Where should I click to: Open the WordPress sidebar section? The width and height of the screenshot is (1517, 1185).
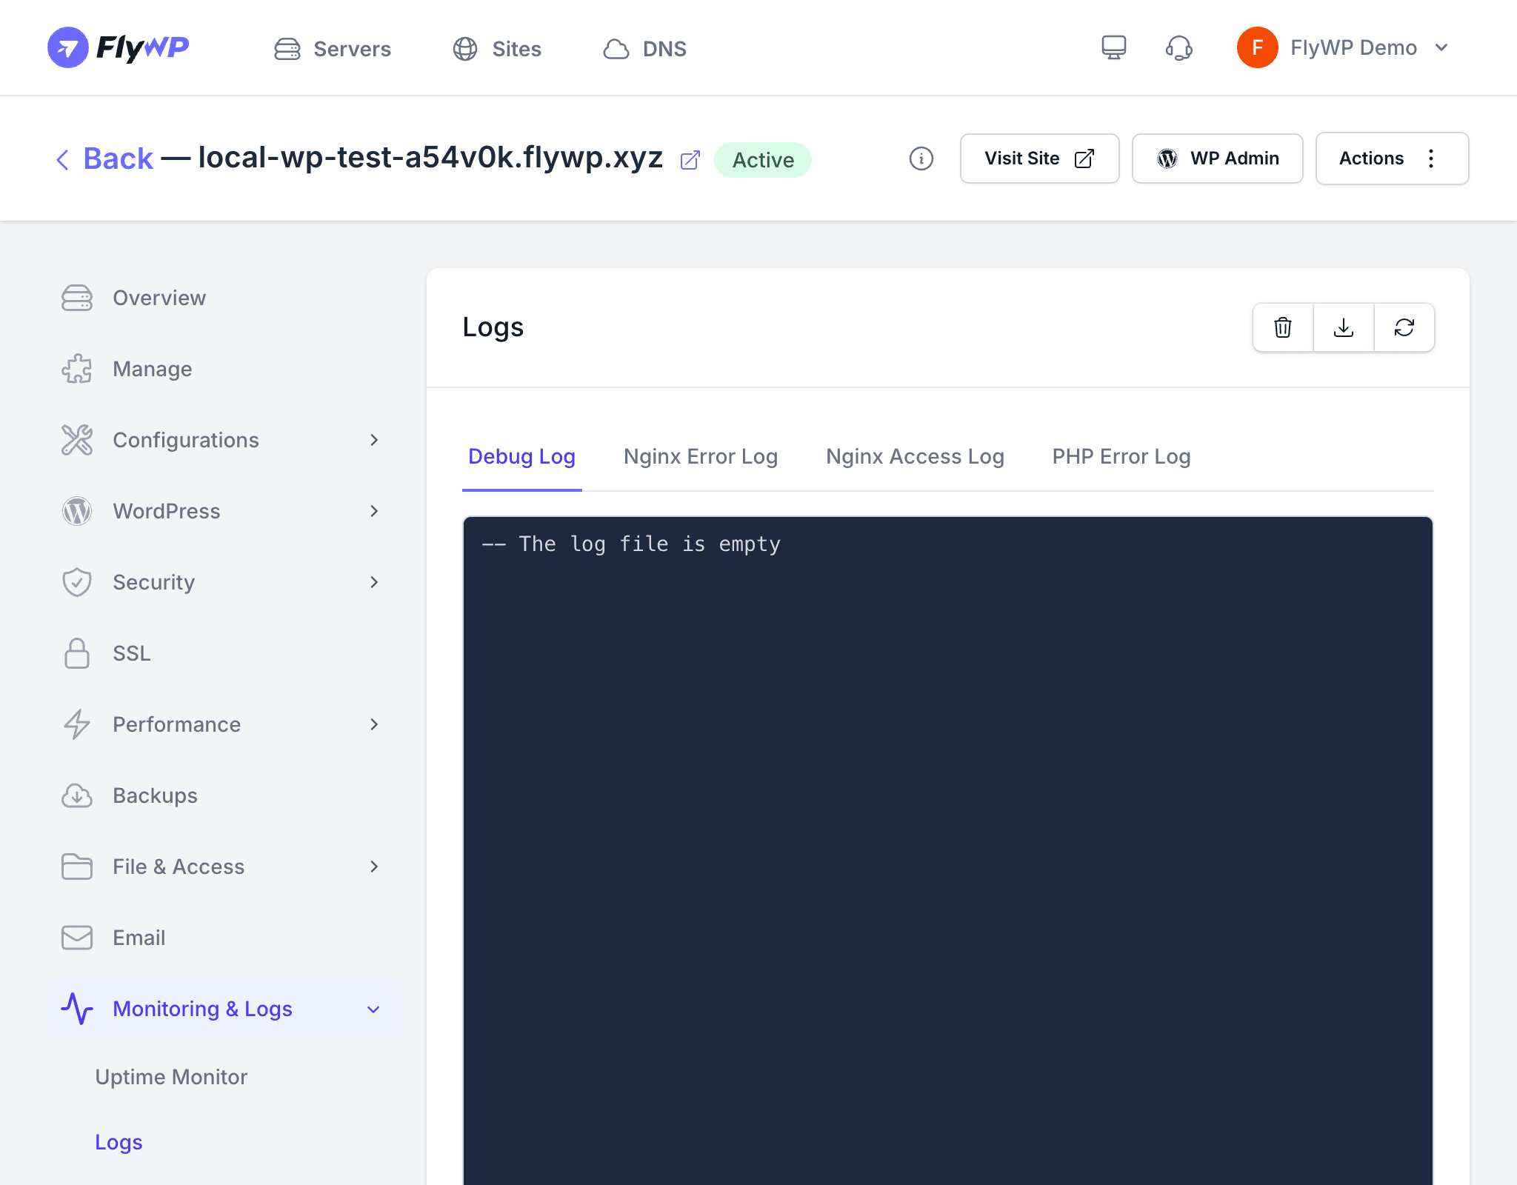pyautogui.click(x=225, y=511)
